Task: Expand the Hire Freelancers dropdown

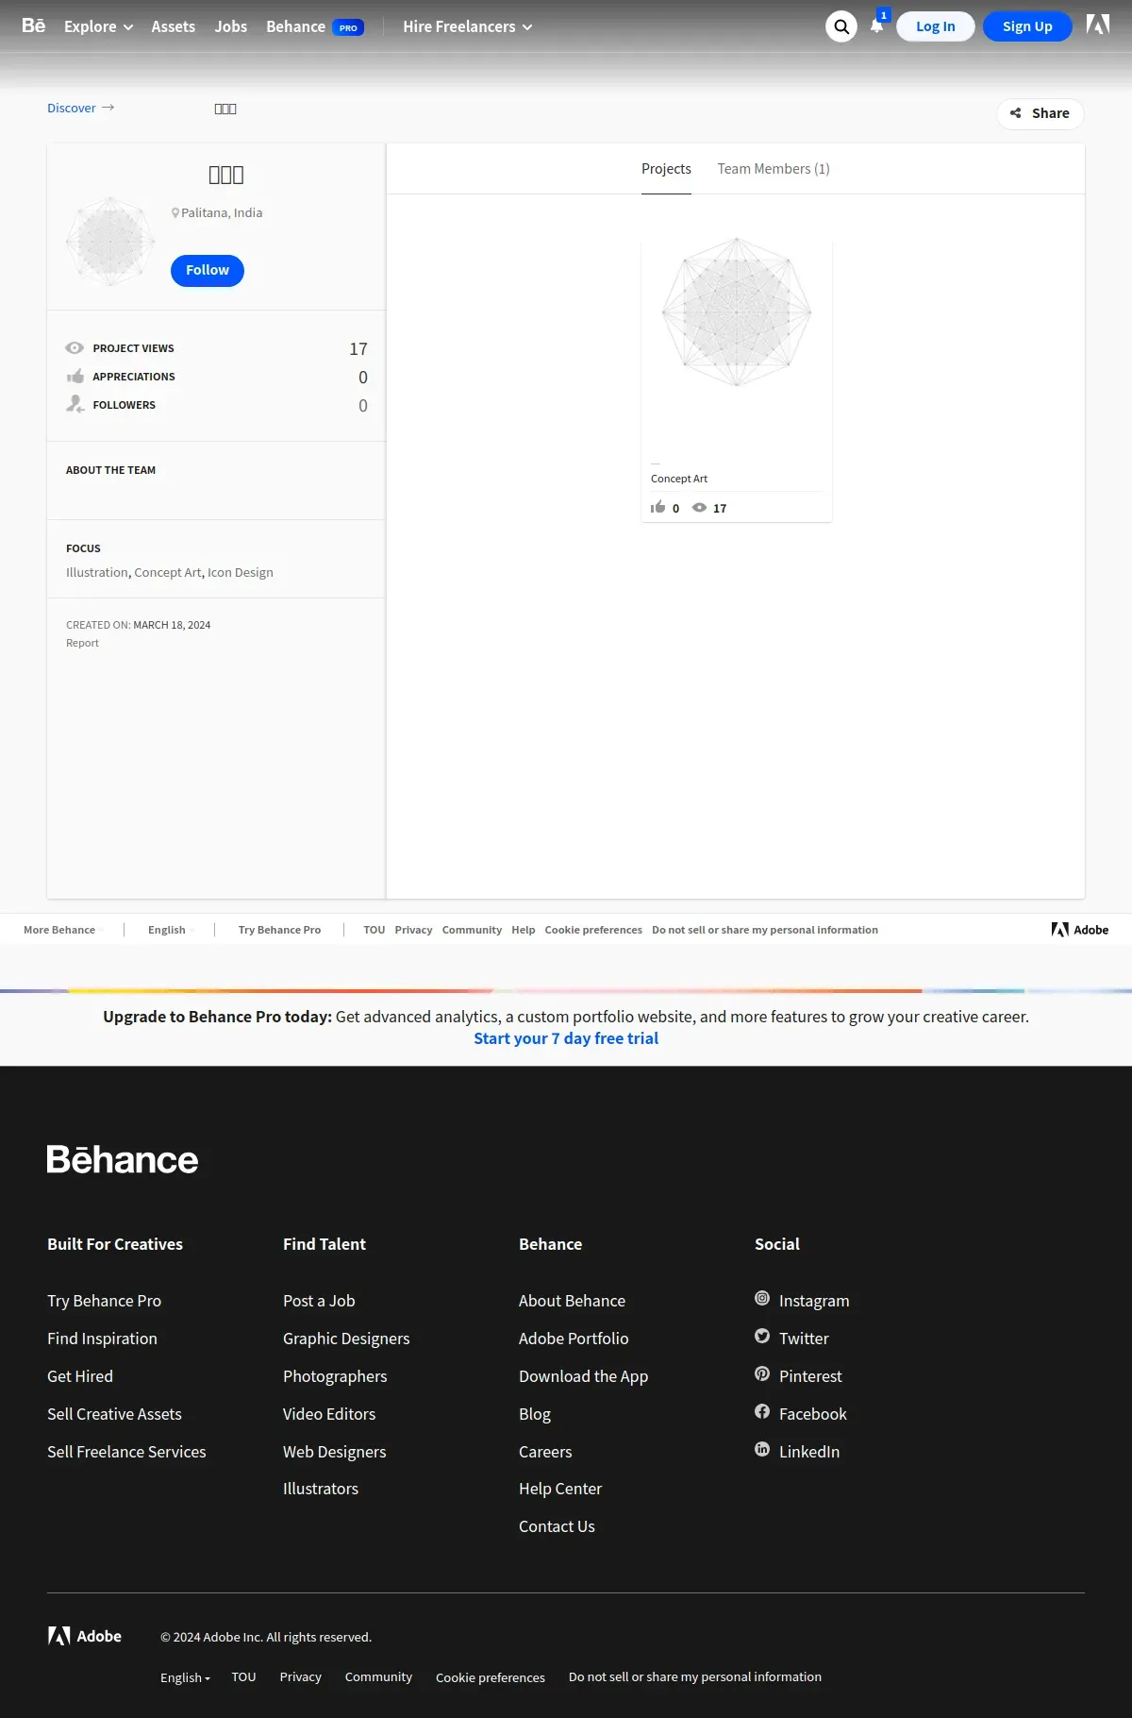Action: tap(468, 26)
